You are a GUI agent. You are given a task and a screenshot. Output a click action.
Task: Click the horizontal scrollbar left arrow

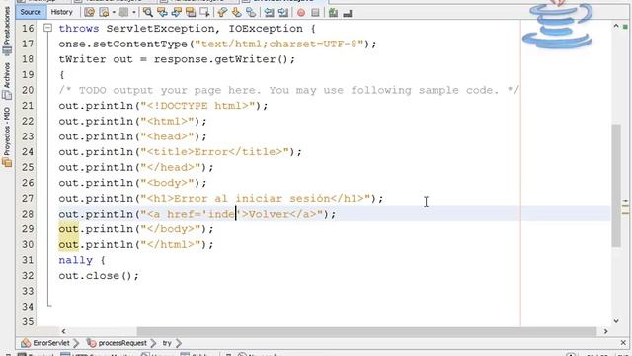[63, 331]
